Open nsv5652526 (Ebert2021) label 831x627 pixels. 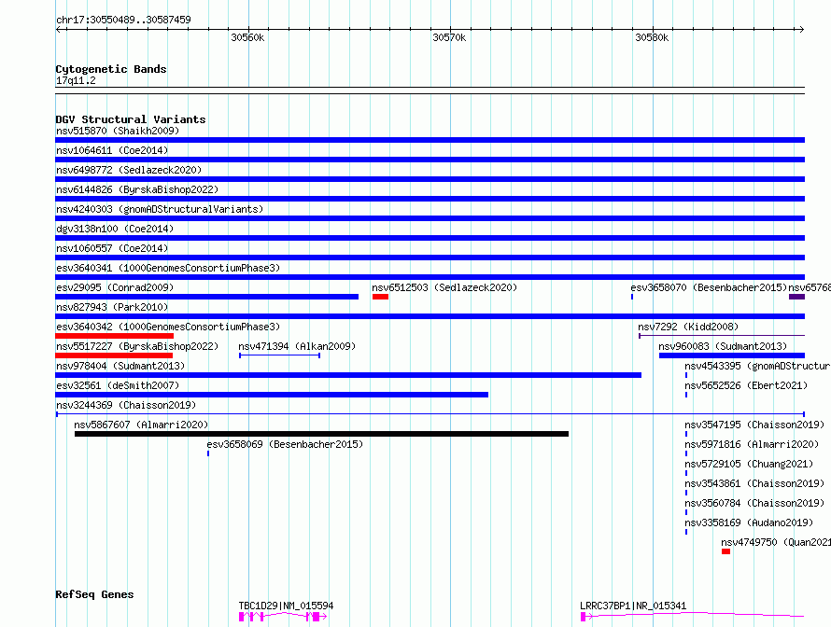coord(746,385)
